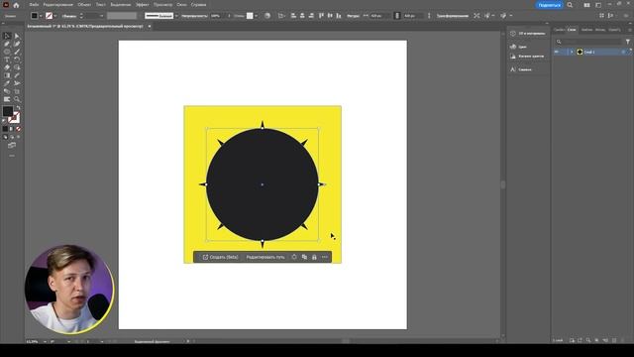
Task: Click lock icon in contextual task bar
Action: coord(314,257)
